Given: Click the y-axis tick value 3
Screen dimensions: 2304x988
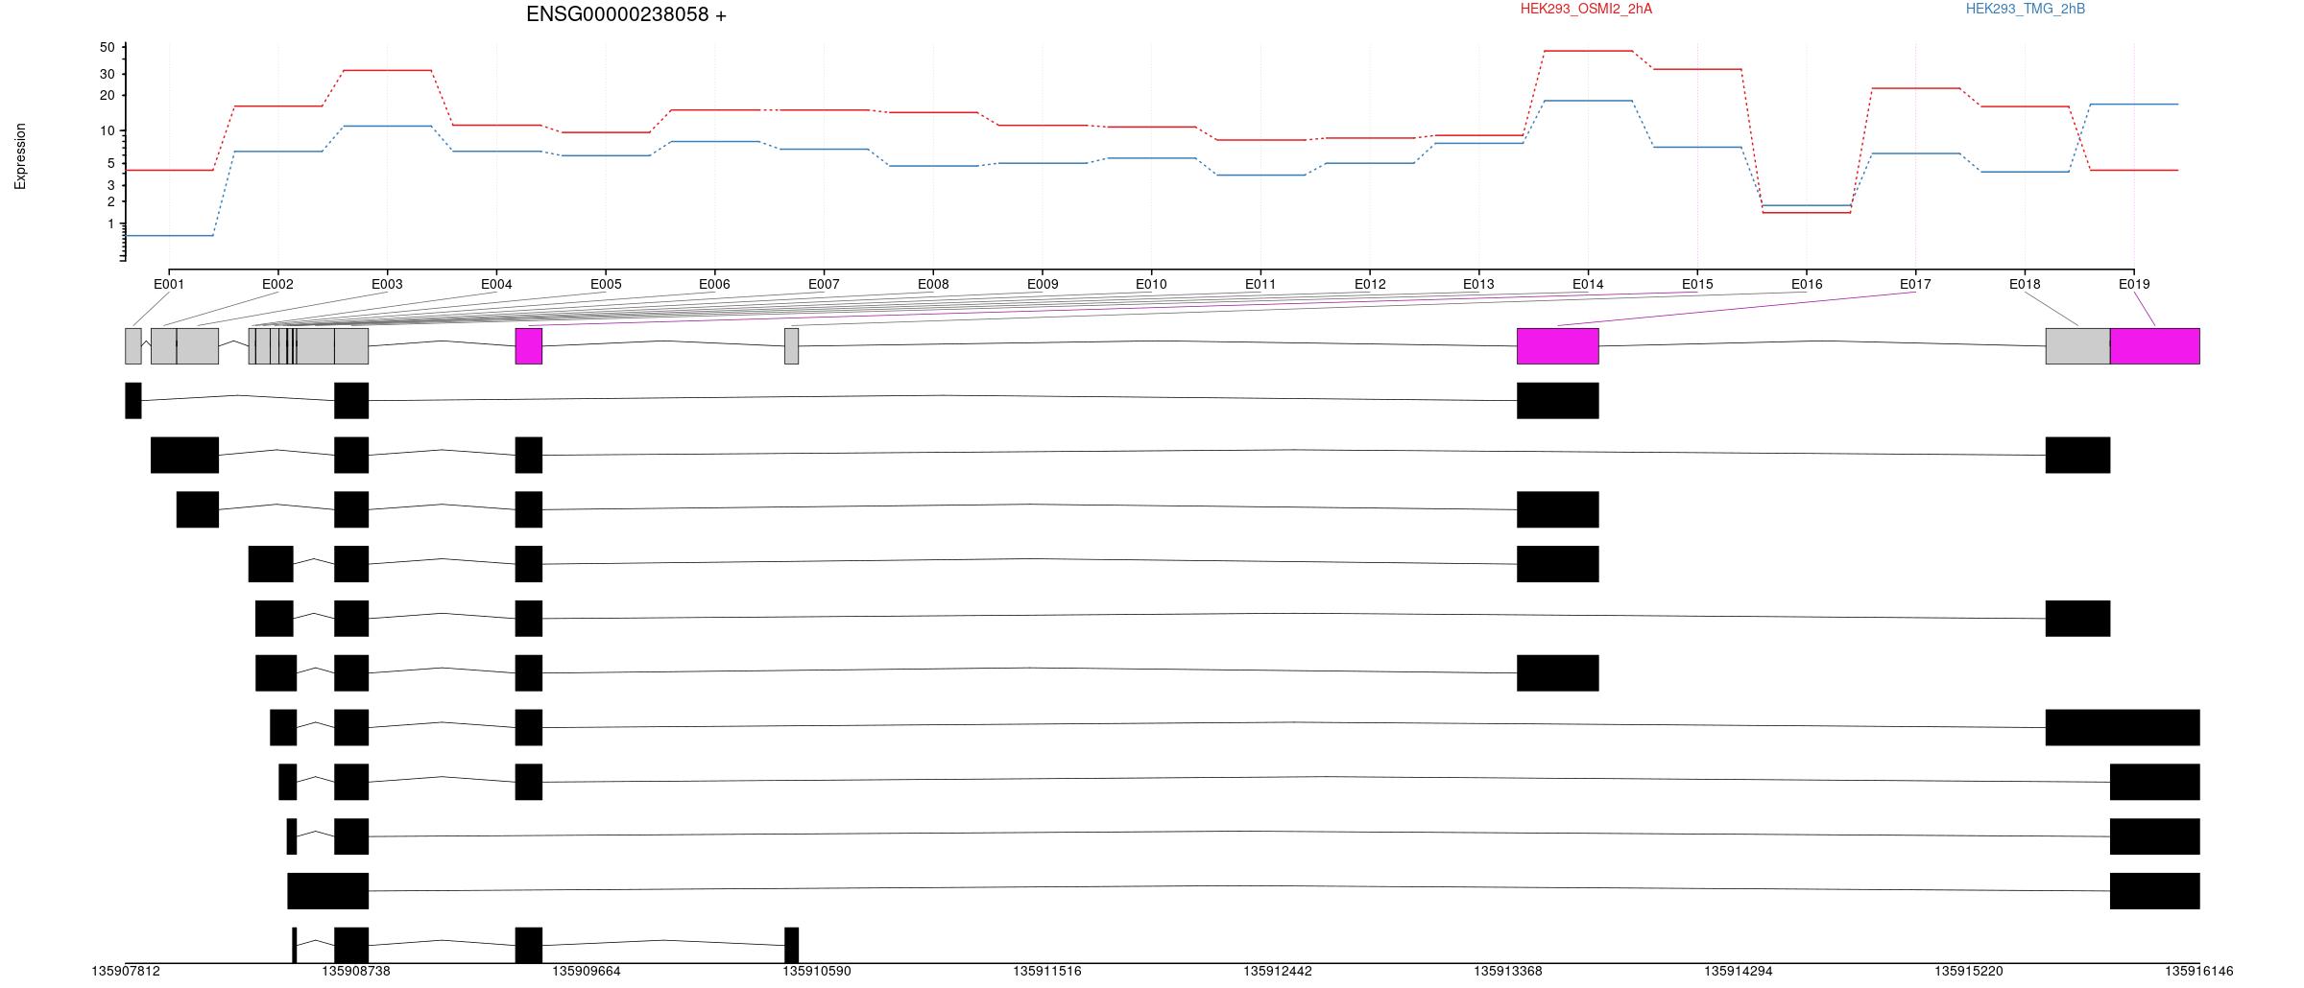Looking at the screenshot, I should [110, 184].
